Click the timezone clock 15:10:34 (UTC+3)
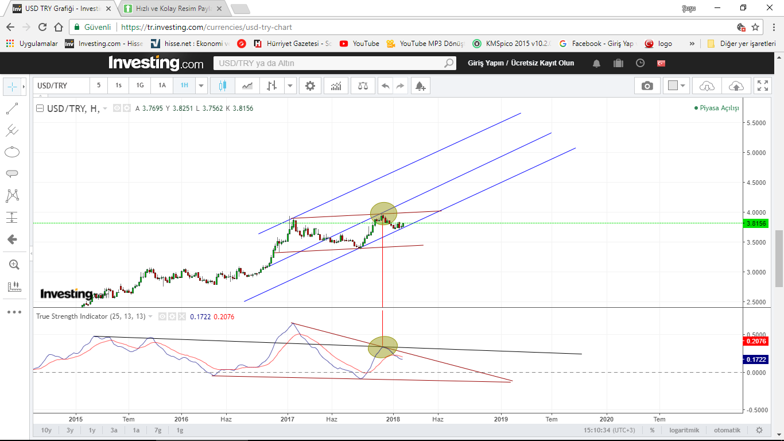 pyautogui.click(x=610, y=430)
